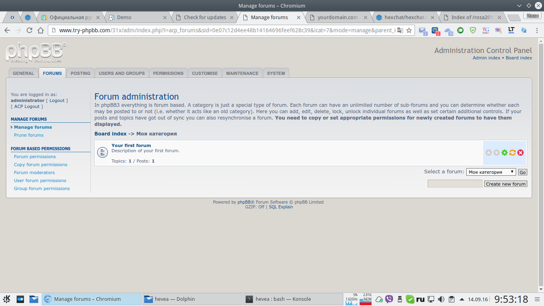Viewport: 544px width, 306px height.
Task: Click the ACP Logout link
Action: (x=27, y=106)
